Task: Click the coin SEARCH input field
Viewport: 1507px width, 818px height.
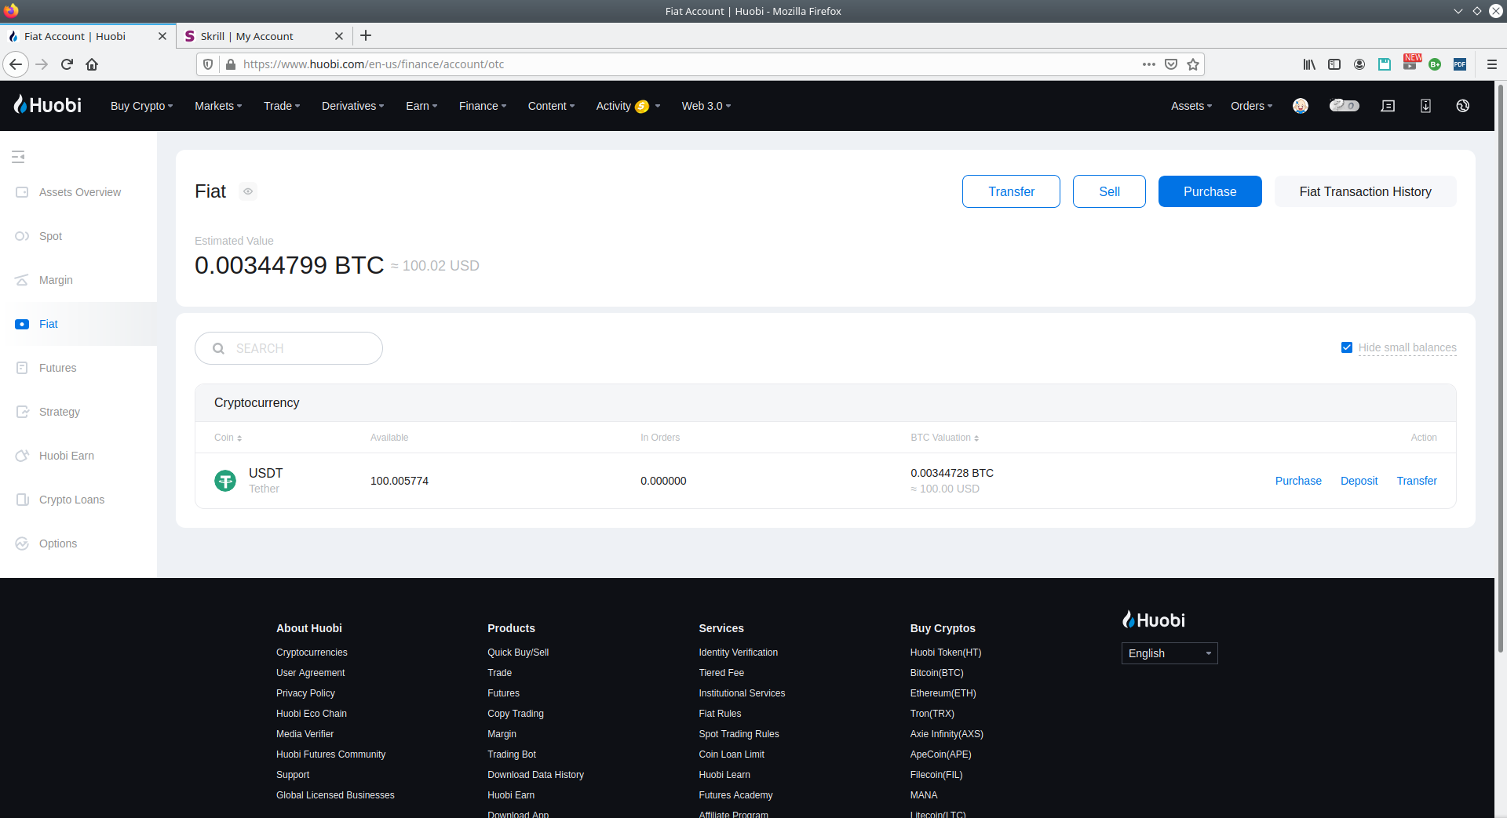Action: [289, 348]
